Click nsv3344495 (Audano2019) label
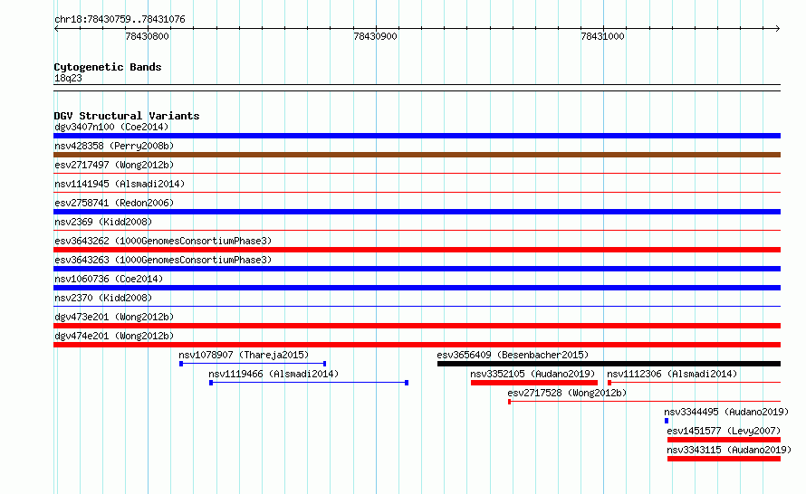This screenshot has height=494, width=806. click(725, 412)
